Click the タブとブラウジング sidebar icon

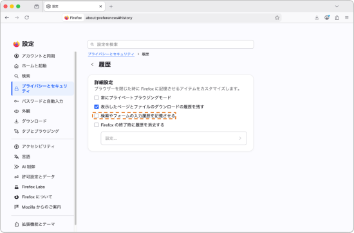(x=16, y=131)
